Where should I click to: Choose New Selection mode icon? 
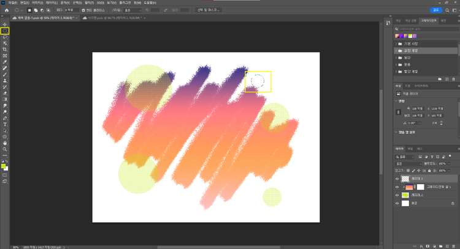pos(29,10)
